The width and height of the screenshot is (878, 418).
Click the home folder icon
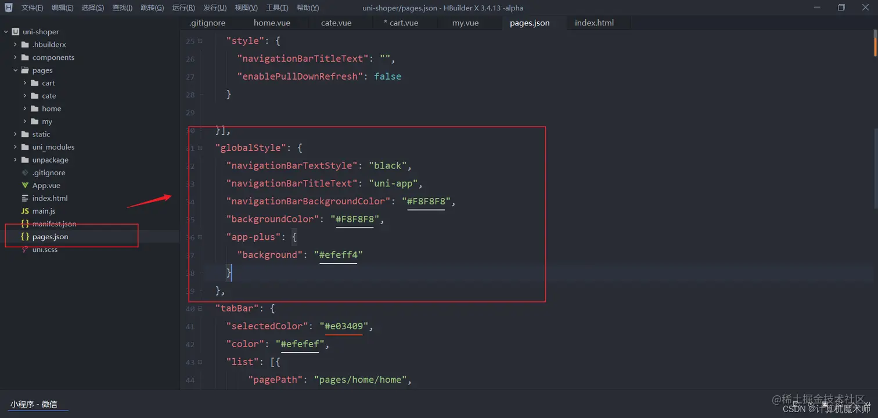click(35, 109)
